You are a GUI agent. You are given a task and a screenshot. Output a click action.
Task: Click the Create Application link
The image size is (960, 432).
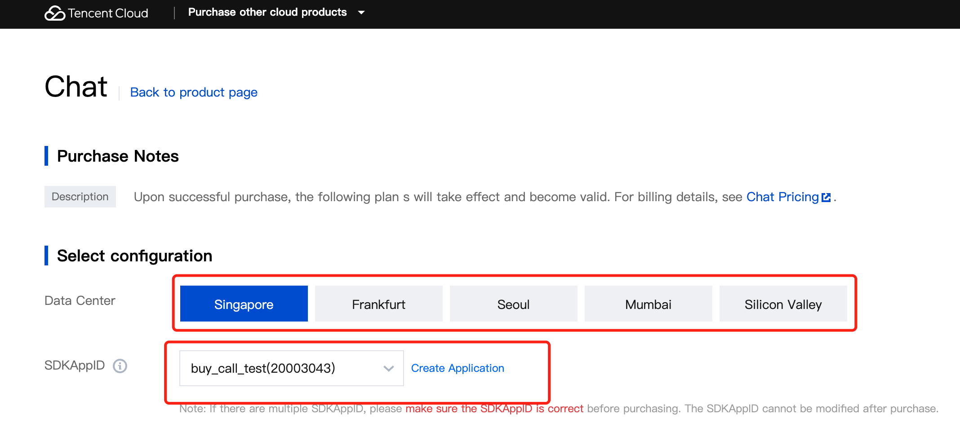[458, 368]
